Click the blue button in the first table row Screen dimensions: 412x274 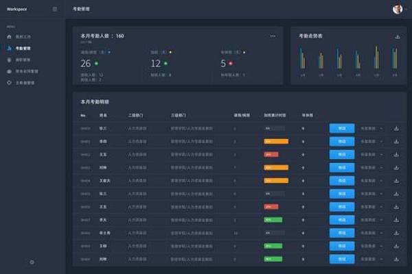point(342,129)
